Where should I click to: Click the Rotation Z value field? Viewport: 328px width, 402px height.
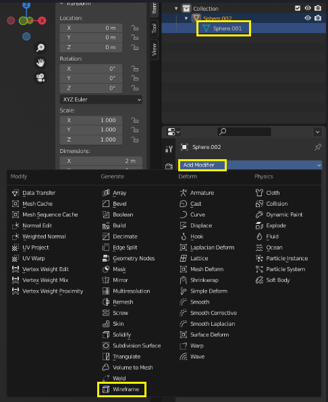pyautogui.click(x=91, y=88)
